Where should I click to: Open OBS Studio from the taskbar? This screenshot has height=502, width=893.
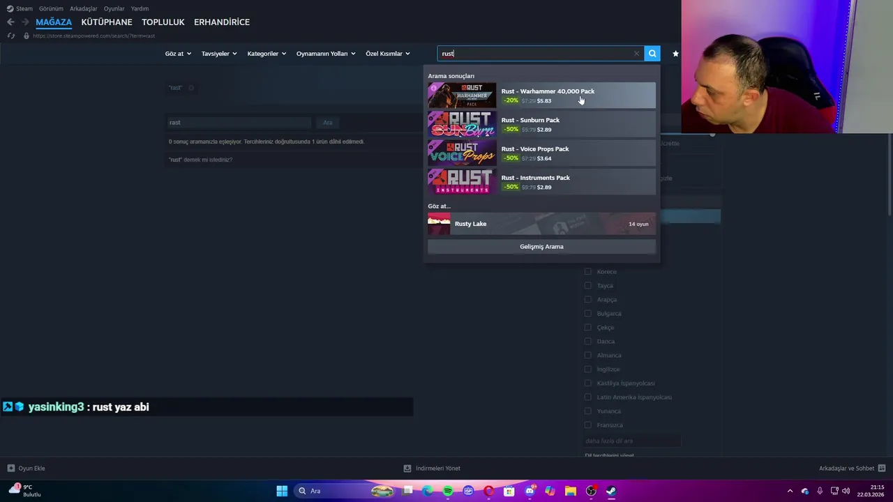(591, 491)
